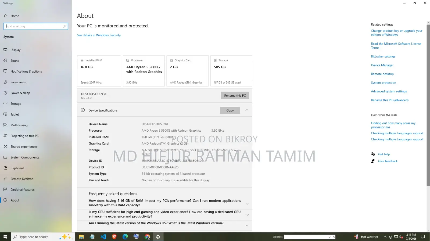The height and width of the screenshot is (241, 430).
Task: Launch Visual Studio Code from taskbar
Action: click(x=103, y=237)
